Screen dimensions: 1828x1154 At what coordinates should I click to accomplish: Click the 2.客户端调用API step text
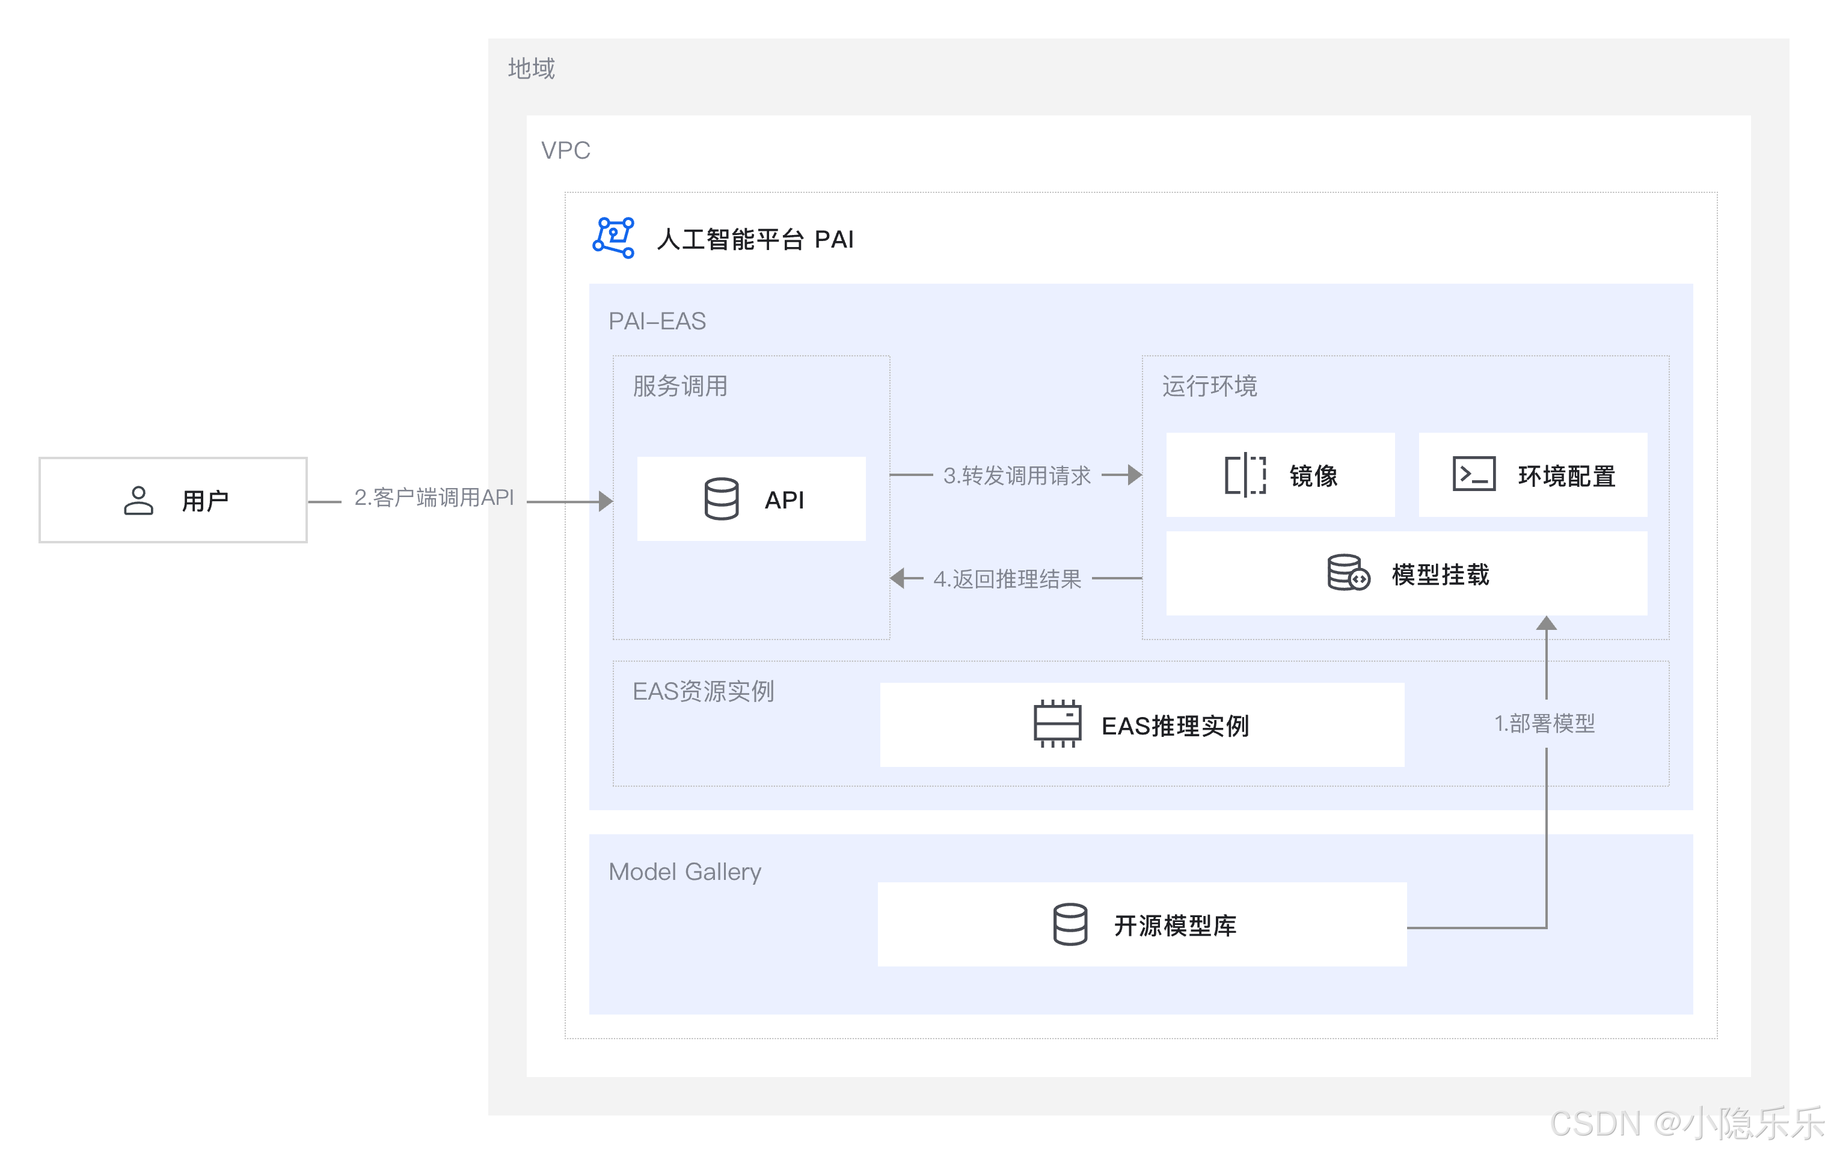coord(434,497)
